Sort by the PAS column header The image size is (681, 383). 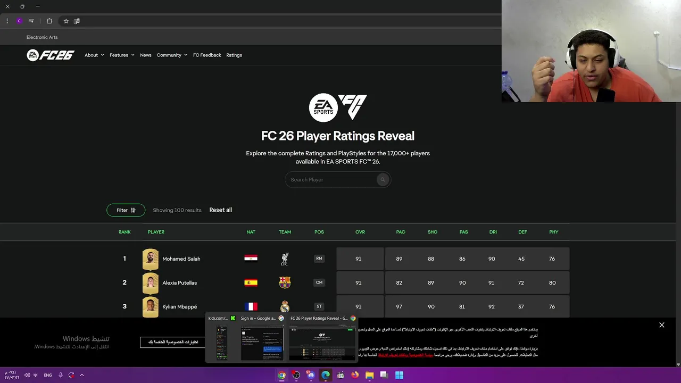(464, 232)
